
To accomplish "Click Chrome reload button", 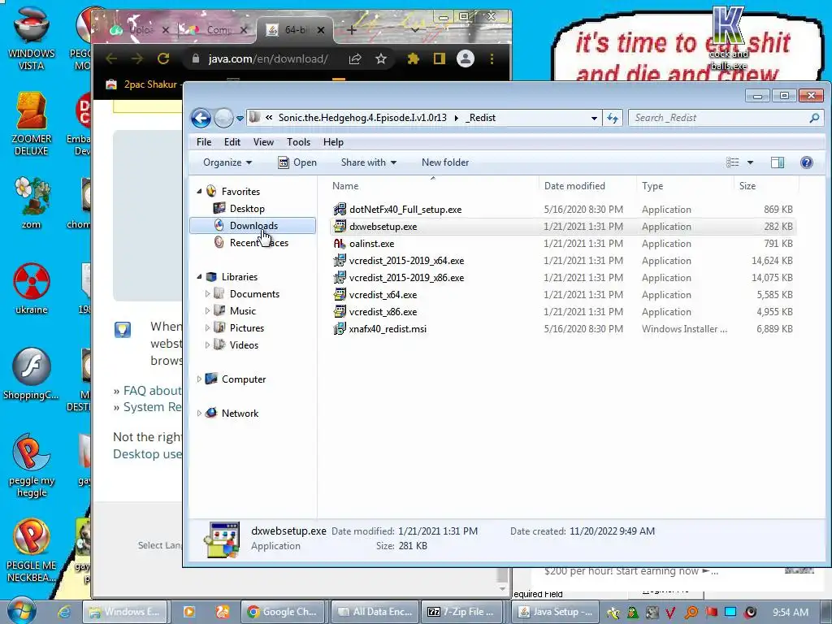I will click(163, 58).
